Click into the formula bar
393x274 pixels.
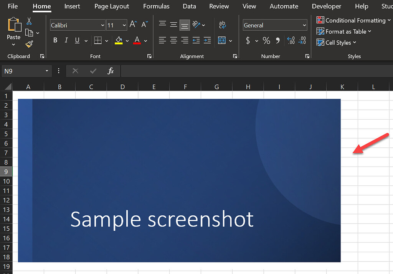(x=257, y=71)
